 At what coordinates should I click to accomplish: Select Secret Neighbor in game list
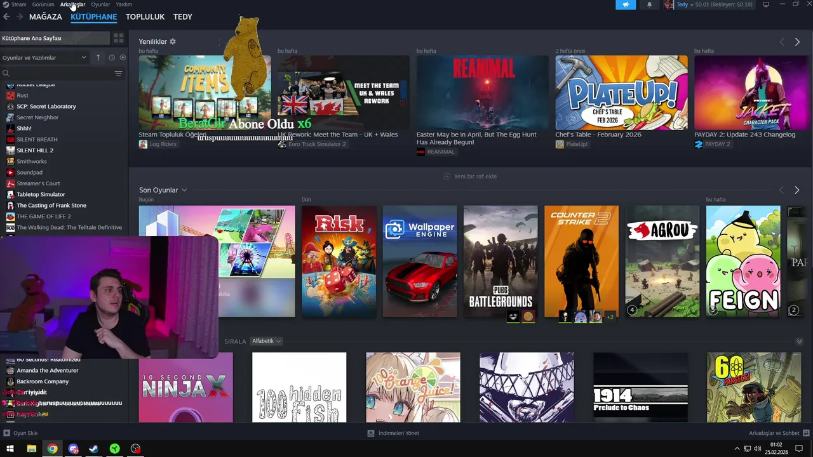(x=37, y=117)
